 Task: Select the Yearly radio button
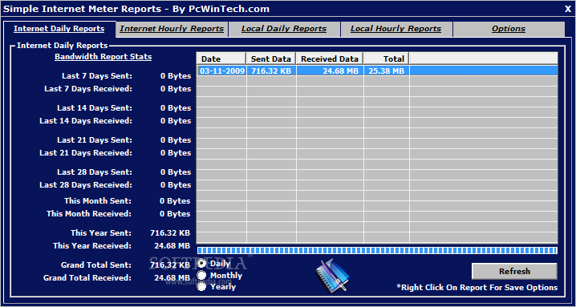202,287
